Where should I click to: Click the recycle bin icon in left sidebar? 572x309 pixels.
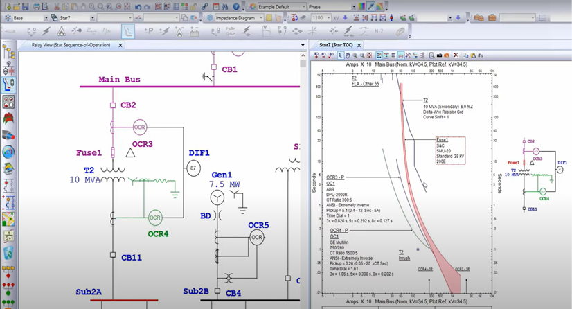pos(8,252)
